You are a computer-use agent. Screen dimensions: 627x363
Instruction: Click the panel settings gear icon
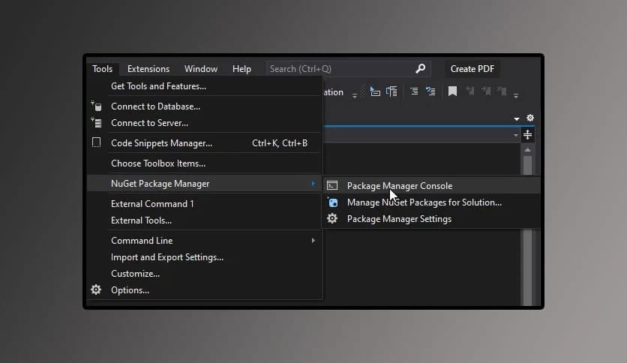coord(530,118)
